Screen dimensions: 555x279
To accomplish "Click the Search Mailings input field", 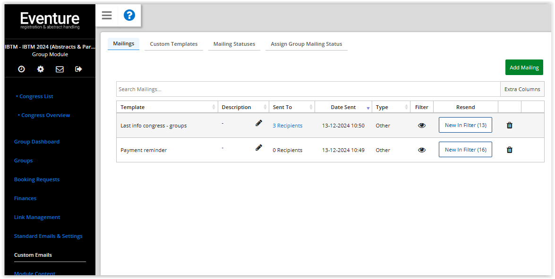I will point(308,89).
